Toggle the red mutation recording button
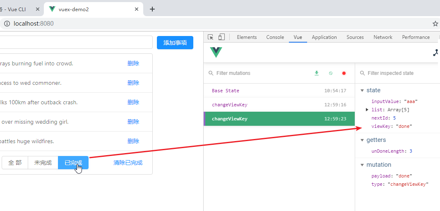 344,73
